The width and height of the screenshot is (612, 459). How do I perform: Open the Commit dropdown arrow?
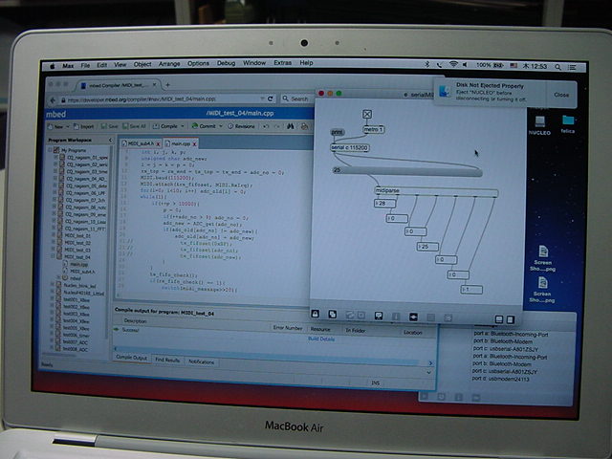click(221, 126)
